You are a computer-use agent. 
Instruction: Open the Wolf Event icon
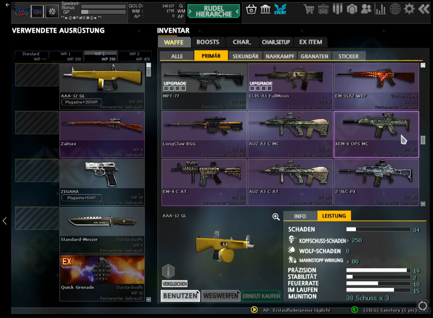point(280,9)
